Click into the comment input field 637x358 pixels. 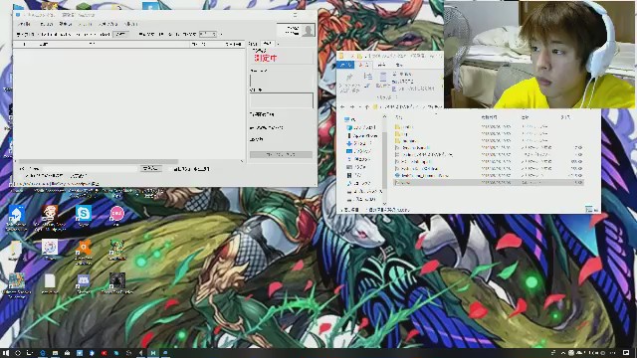[x=90, y=168]
